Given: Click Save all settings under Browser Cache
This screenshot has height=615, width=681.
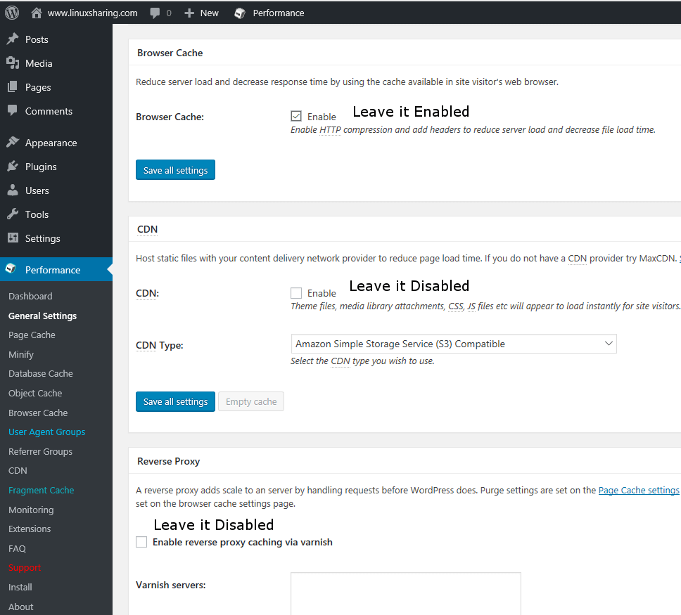Looking at the screenshot, I should pyautogui.click(x=175, y=170).
